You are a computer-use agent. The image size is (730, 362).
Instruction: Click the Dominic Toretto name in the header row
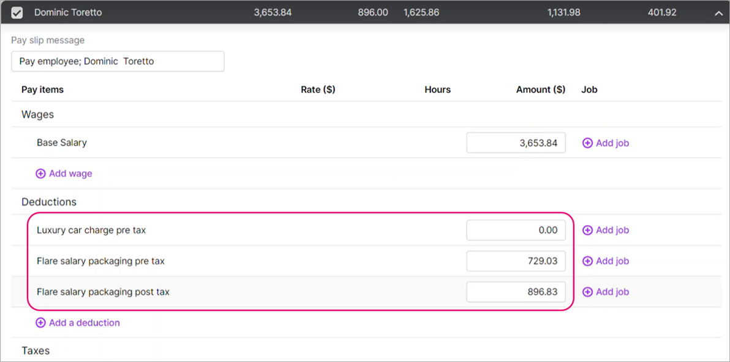(68, 12)
